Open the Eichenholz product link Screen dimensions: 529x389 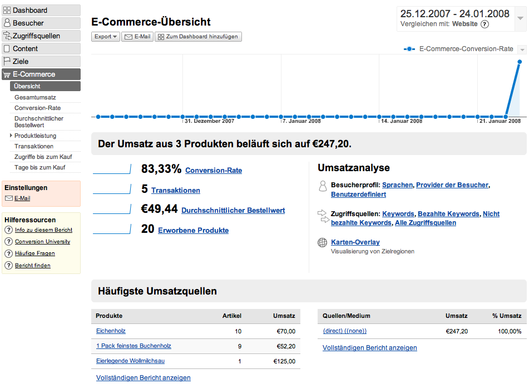coord(111,331)
